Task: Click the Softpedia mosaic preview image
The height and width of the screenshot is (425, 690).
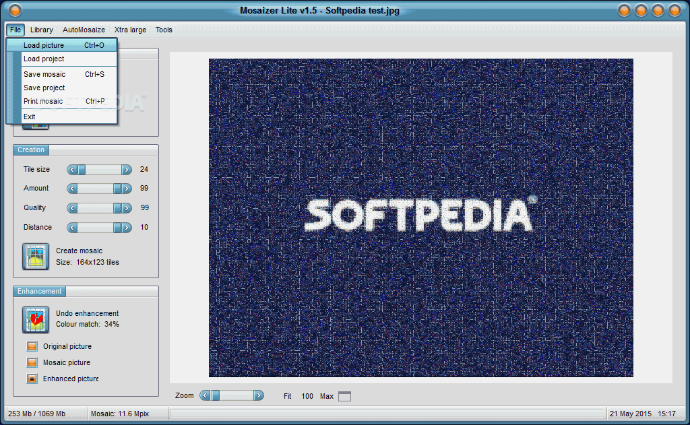Action: point(420,218)
